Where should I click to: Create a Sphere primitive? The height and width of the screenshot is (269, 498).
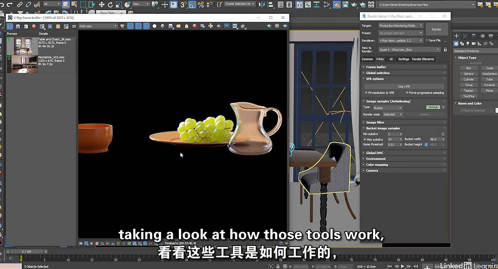click(469, 74)
